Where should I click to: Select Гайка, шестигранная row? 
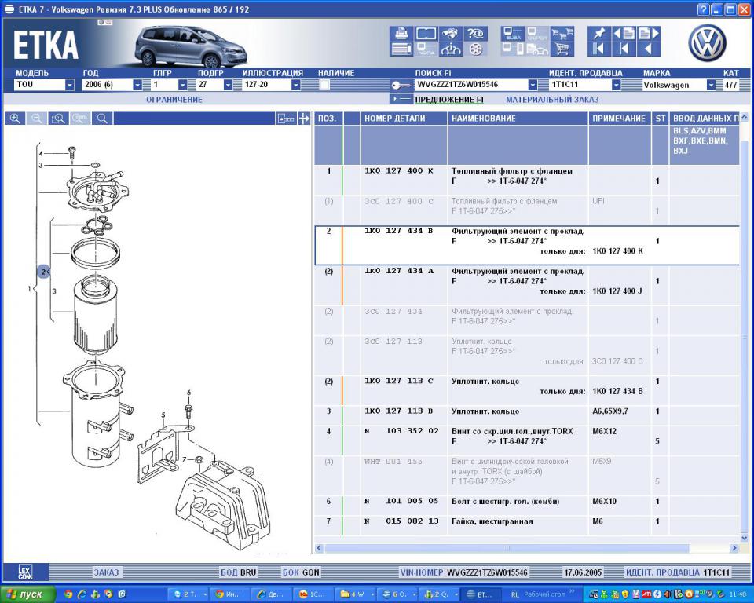(527, 525)
